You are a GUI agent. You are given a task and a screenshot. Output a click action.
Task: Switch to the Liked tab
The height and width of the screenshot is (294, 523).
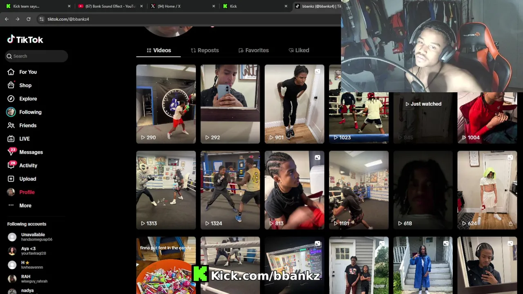click(x=299, y=50)
